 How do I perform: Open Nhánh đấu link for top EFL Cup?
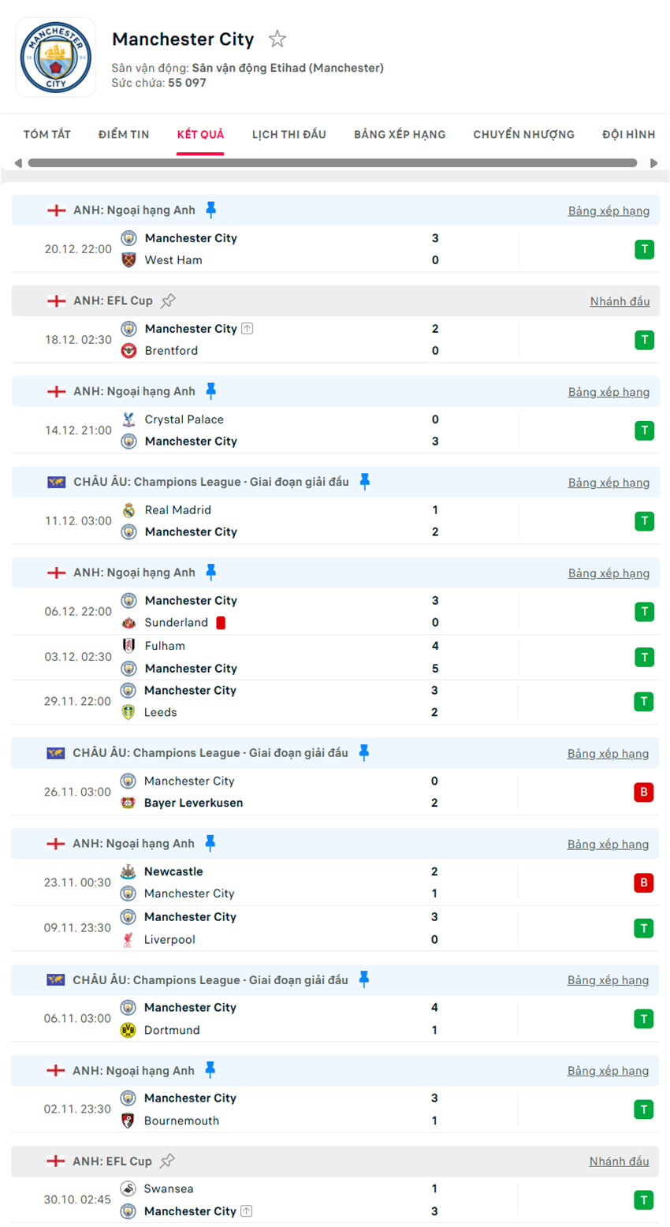click(620, 301)
